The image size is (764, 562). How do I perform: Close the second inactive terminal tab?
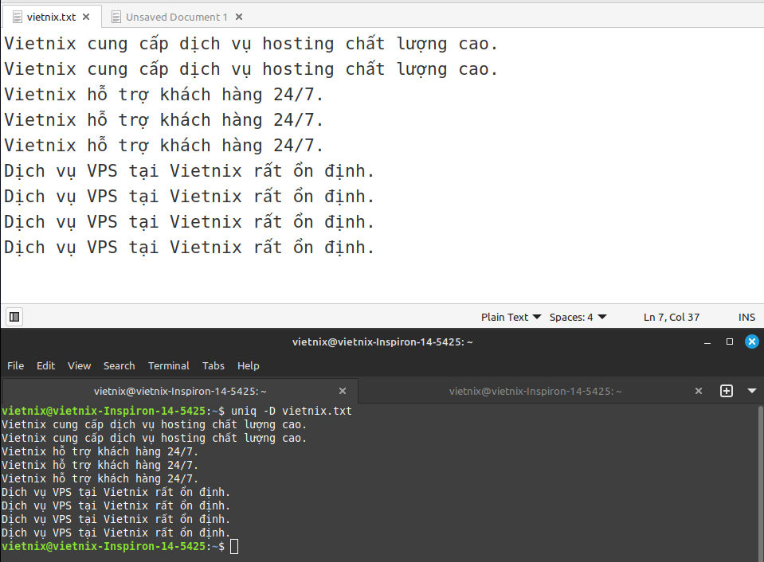699,391
